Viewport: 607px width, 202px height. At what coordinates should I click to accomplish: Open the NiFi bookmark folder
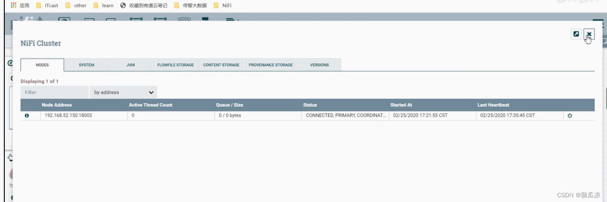point(222,6)
